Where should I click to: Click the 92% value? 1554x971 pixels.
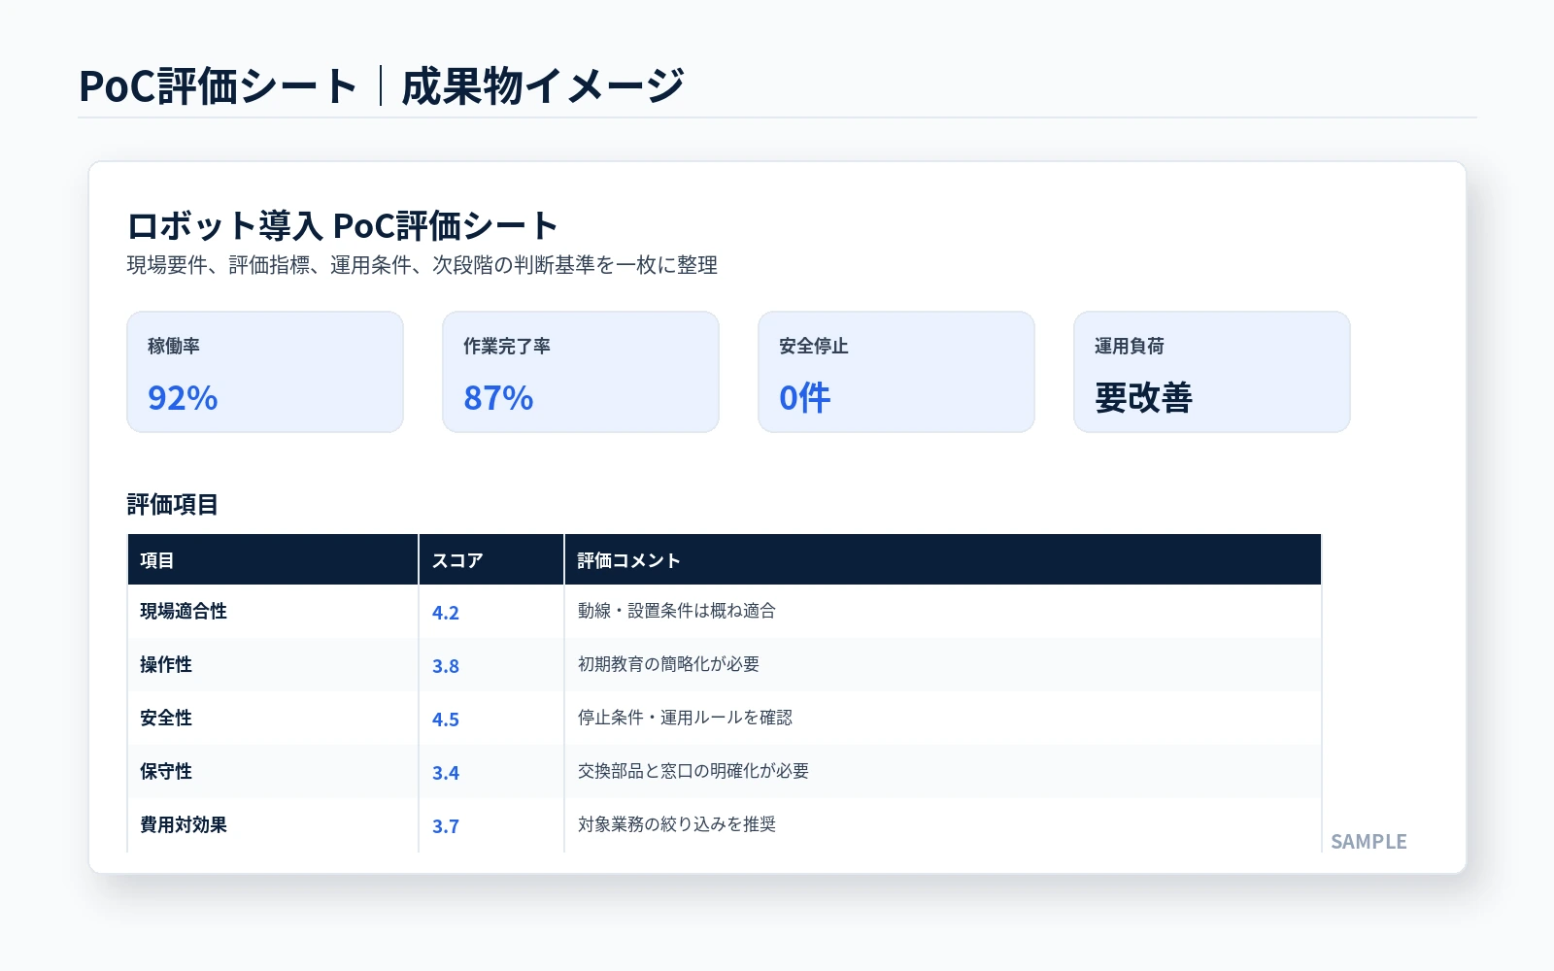(x=183, y=398)
